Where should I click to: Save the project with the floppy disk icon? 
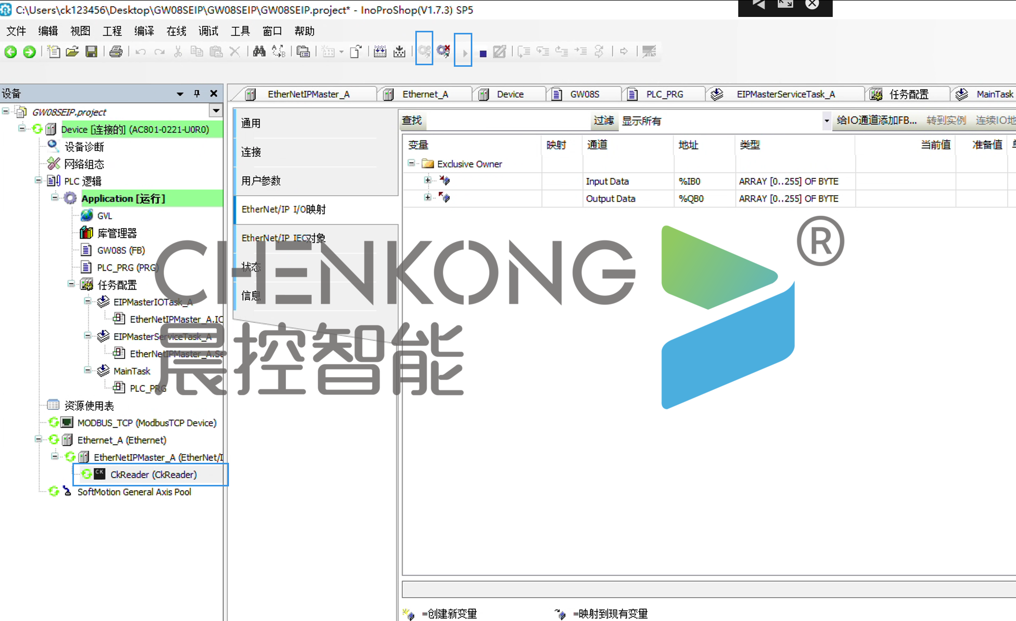(91, 51)
